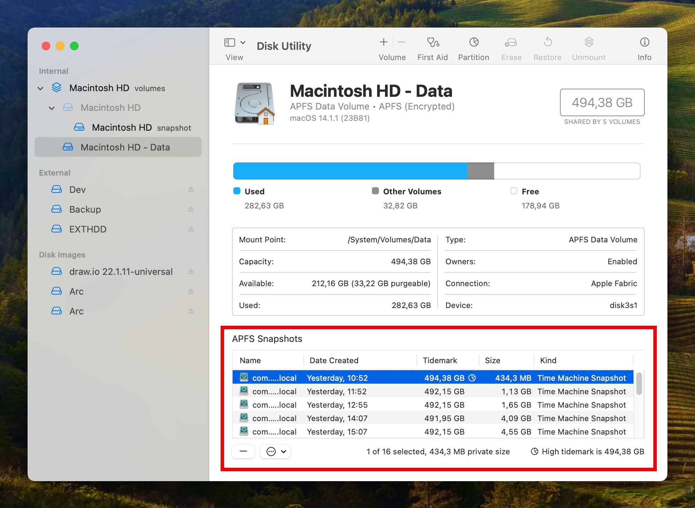Screen dimensions: 695x508
Task: Click the snapshots list scrollbar
Action: 639,383
